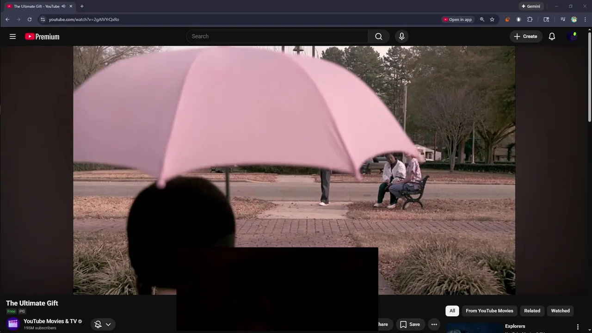Toggle channel notification bell
592x333 pixels.
98,324
